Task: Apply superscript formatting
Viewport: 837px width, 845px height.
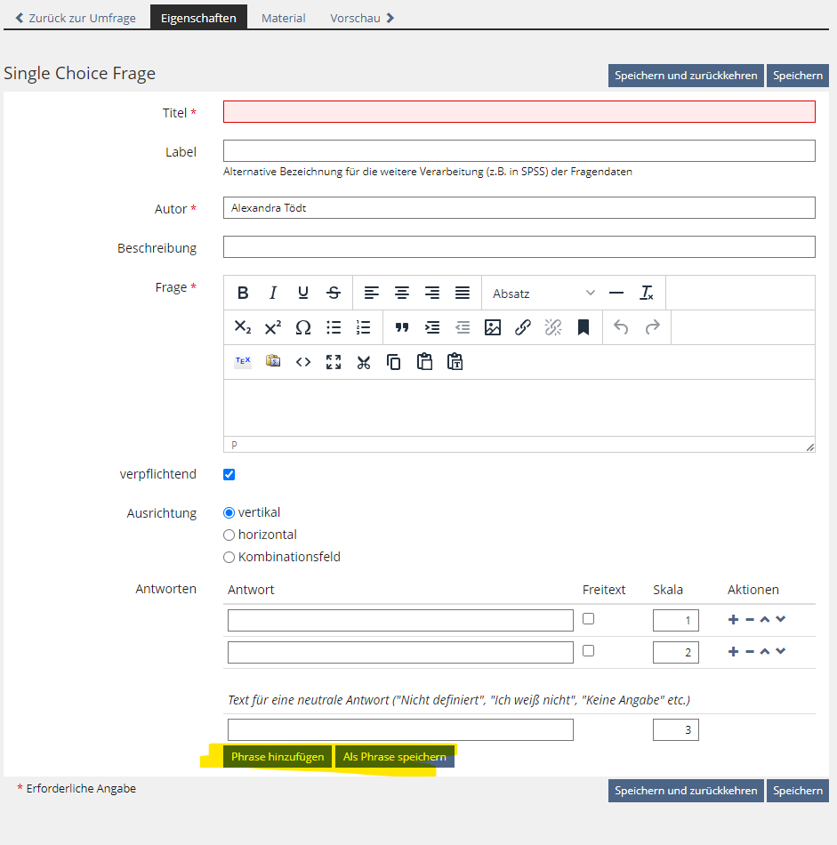Action: [x=273, y=327]
